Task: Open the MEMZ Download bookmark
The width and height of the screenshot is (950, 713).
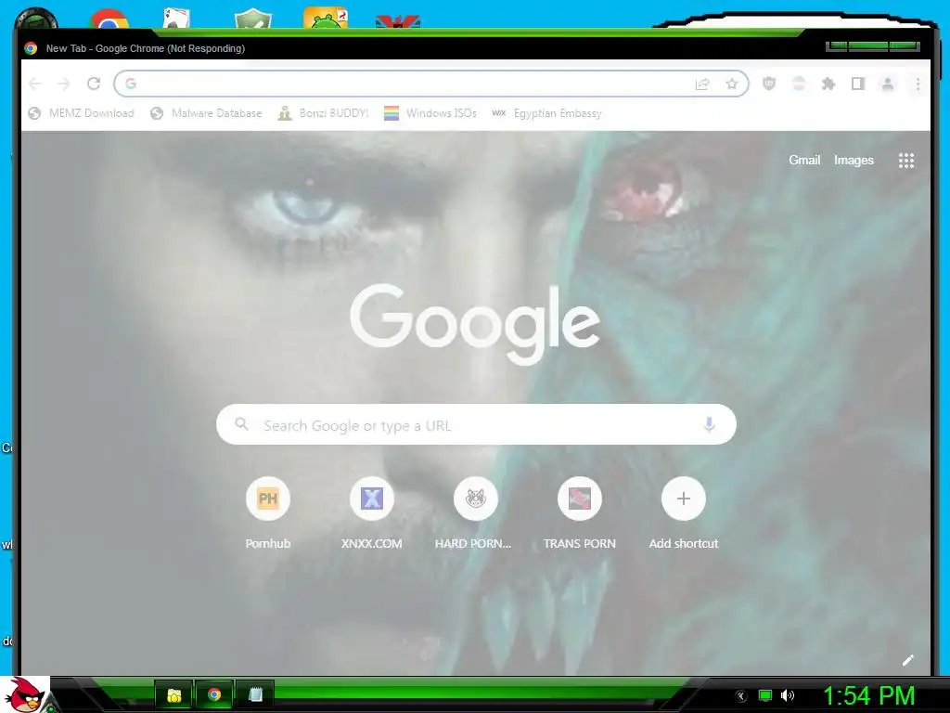Action: (82, 113)
